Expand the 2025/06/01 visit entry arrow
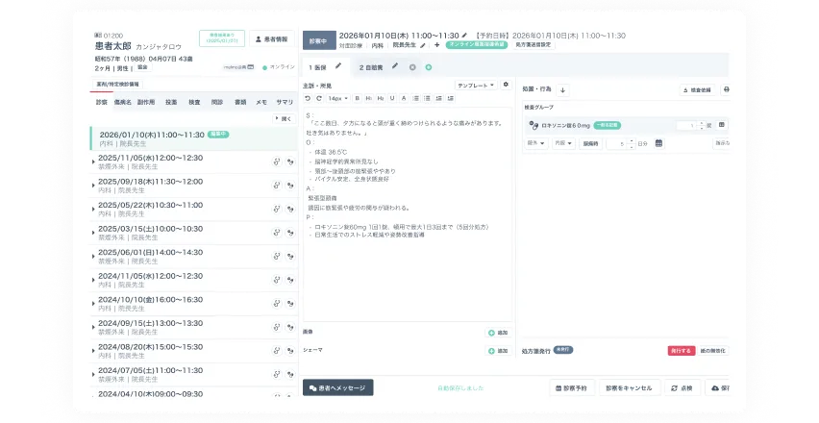 tap(93, 257)
